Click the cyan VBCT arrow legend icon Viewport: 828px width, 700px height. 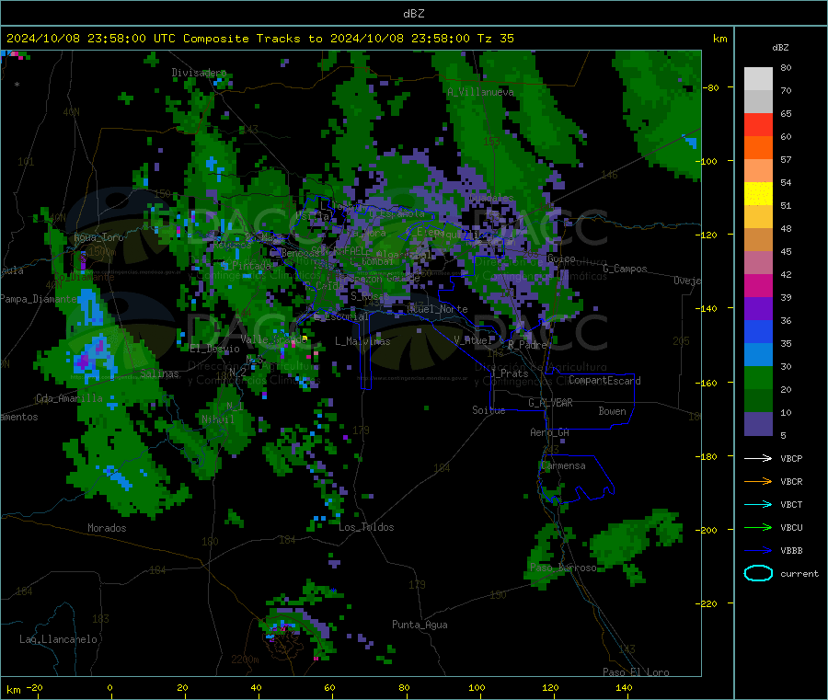click(758, 504)
